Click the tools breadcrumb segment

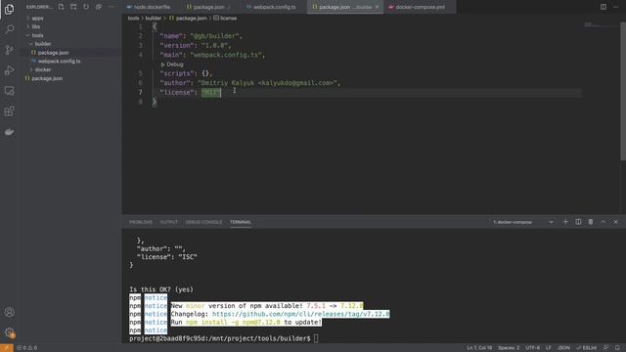(x=133, y=19)
